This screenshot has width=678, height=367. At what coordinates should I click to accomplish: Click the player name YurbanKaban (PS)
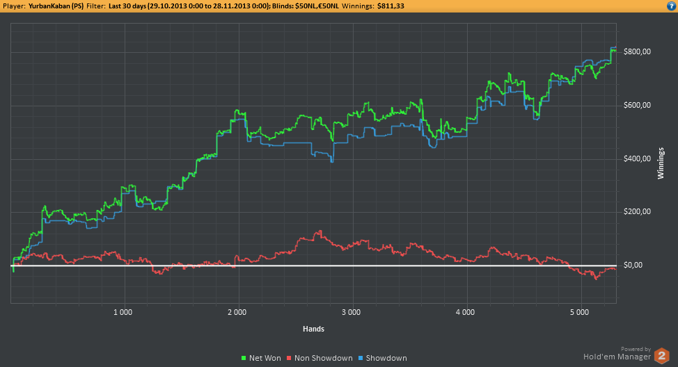click(x=56, y=6)
